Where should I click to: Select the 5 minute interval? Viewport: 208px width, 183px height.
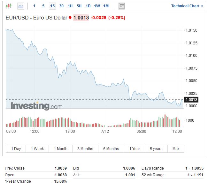pos(43,6)
